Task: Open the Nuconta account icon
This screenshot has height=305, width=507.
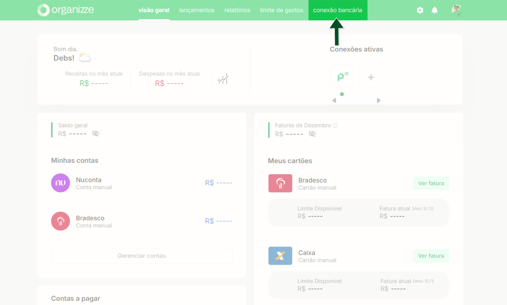Action: coord(60,183)
